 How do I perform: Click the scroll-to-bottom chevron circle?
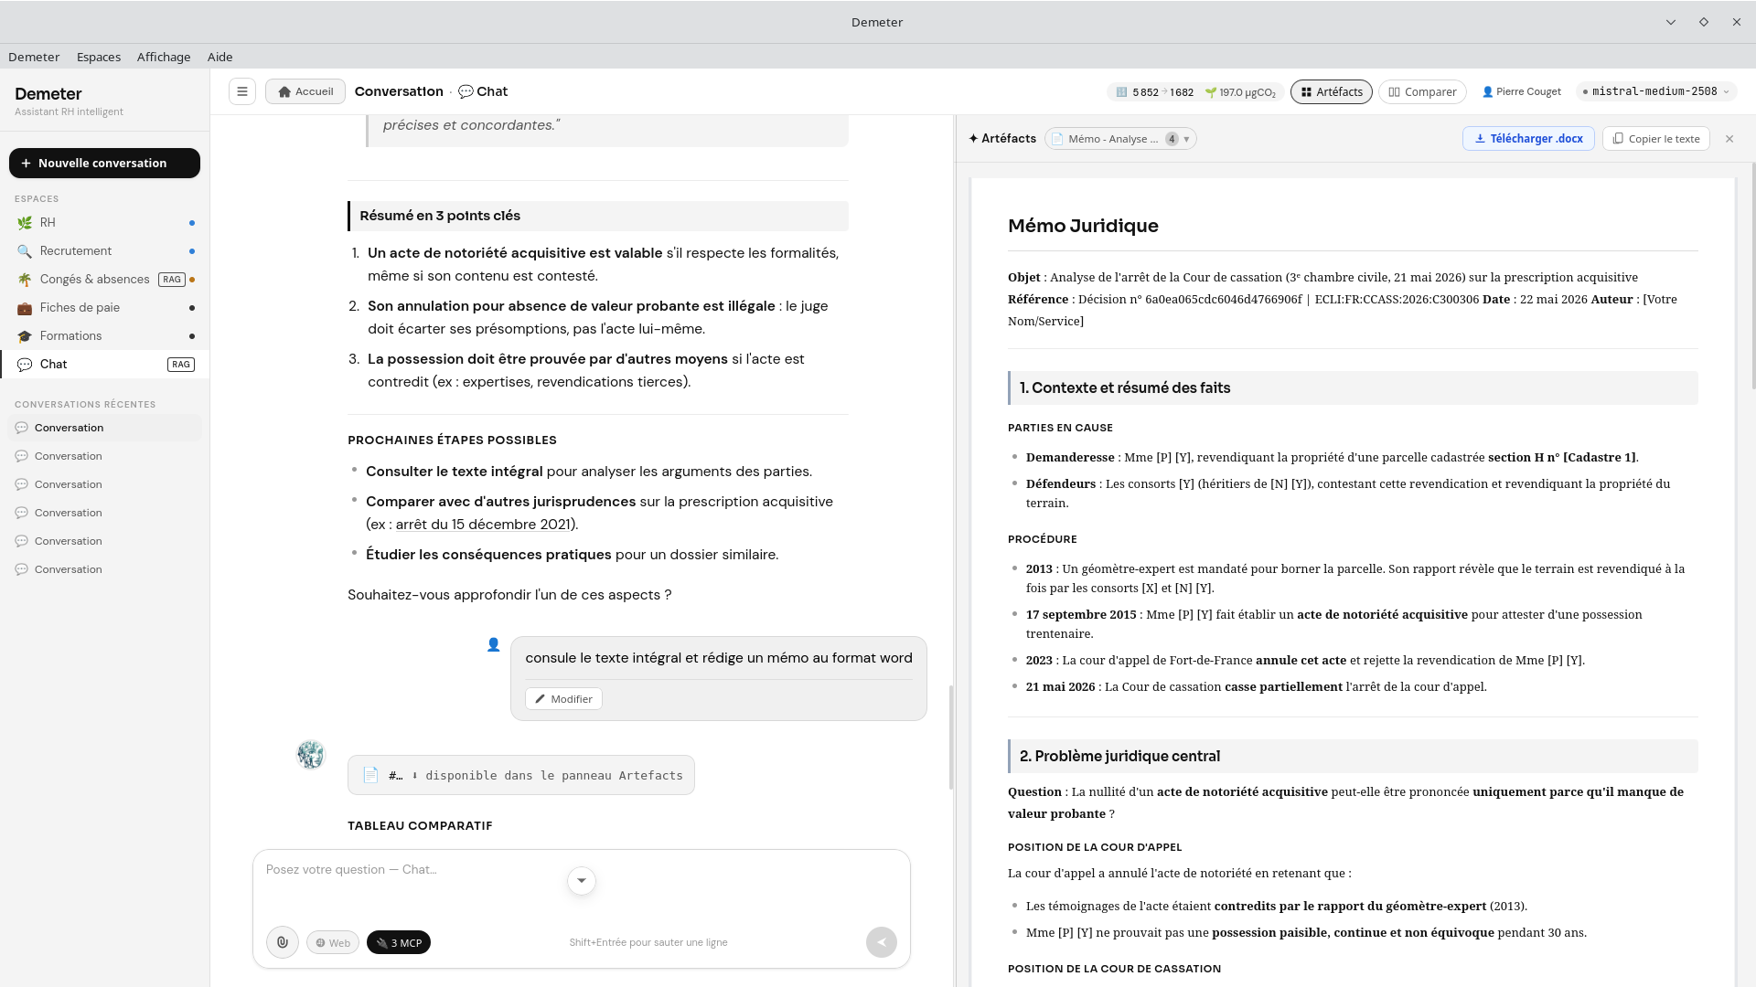582,881
